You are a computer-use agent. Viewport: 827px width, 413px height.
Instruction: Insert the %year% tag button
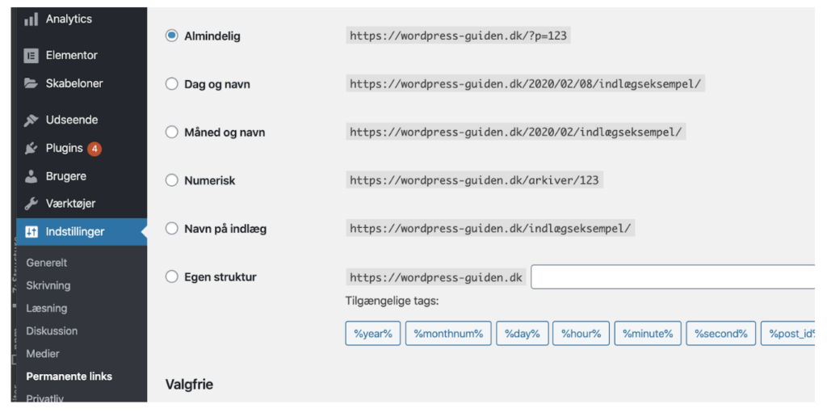coord(373,333)
